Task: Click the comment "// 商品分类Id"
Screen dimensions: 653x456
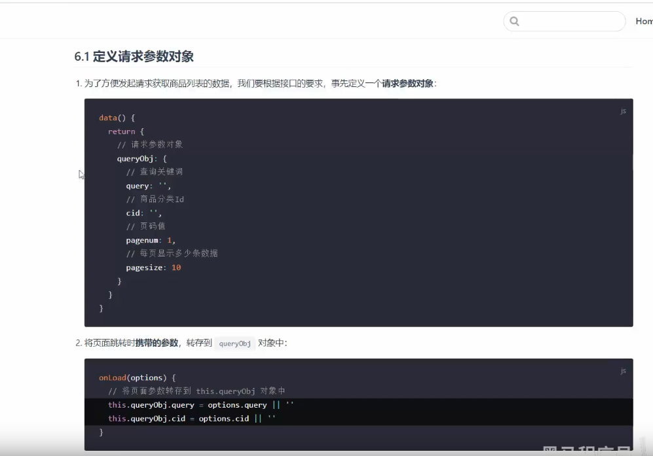Action: [x=155, y=200]
